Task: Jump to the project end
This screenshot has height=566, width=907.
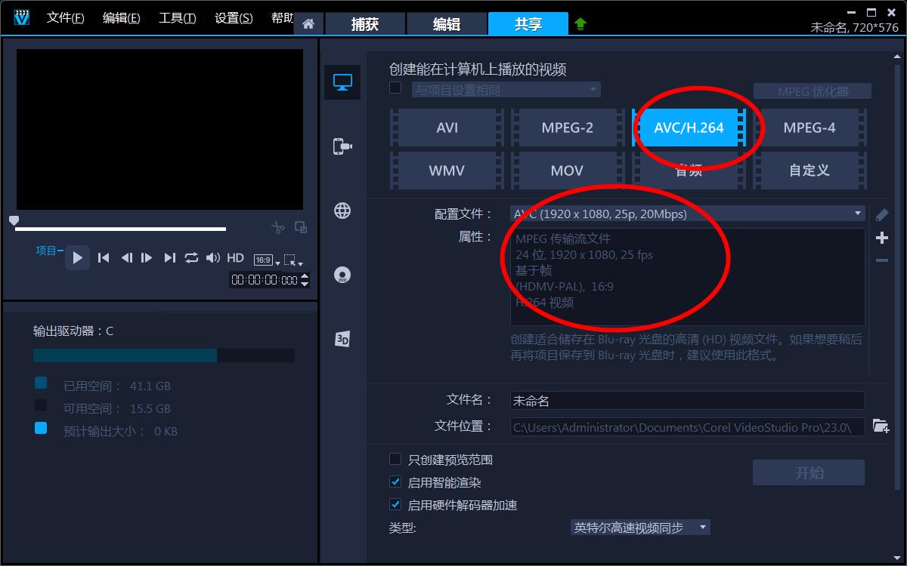Action: click(x=169, y=258)
